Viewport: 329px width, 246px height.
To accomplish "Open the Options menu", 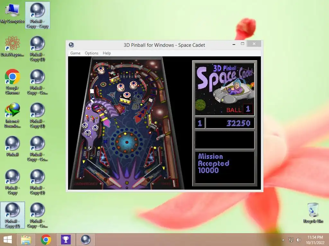I will click(92, 53).
